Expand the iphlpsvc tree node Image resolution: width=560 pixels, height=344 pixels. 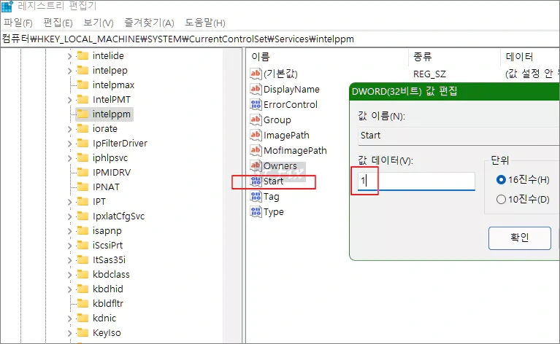click(x=69, y=158)
